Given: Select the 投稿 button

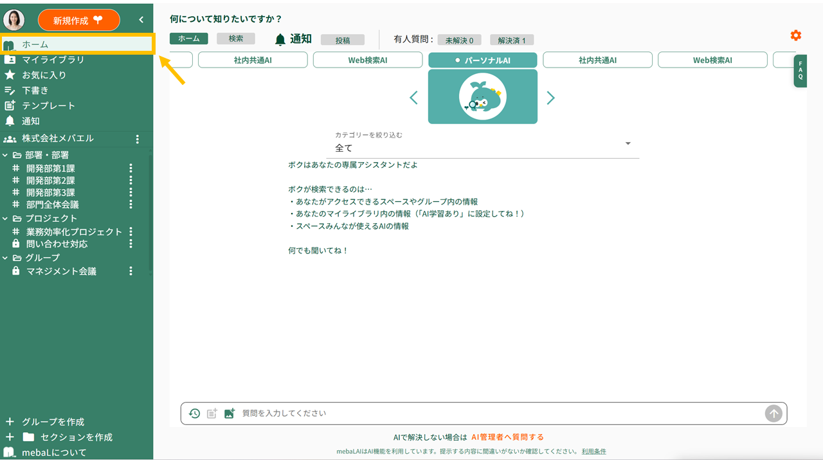Looking at the screenshot, I should coord(343,40).
